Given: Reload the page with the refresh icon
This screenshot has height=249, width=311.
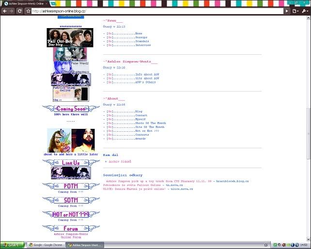Looking at the screenshot, I should (x=20, y=11).
